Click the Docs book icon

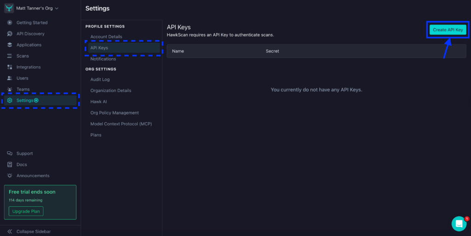coord(10,165)
